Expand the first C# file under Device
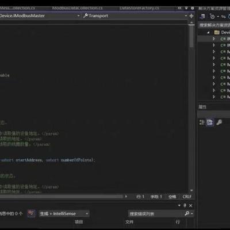 click(214, 39)
